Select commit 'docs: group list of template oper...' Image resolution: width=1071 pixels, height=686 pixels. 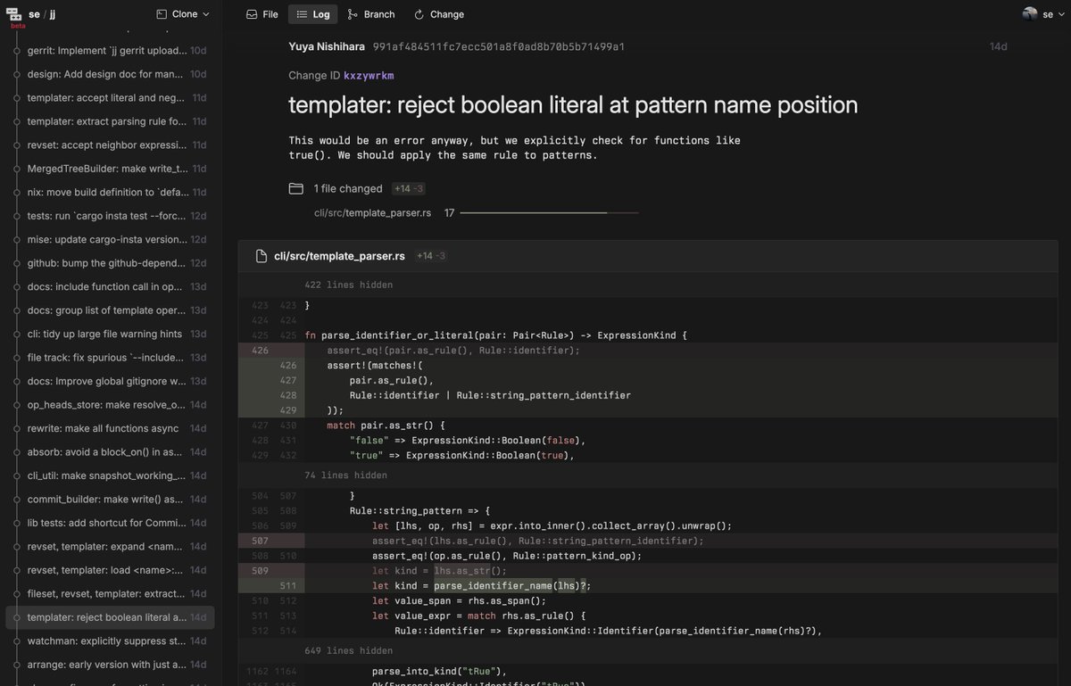click(x=111, y=310)
